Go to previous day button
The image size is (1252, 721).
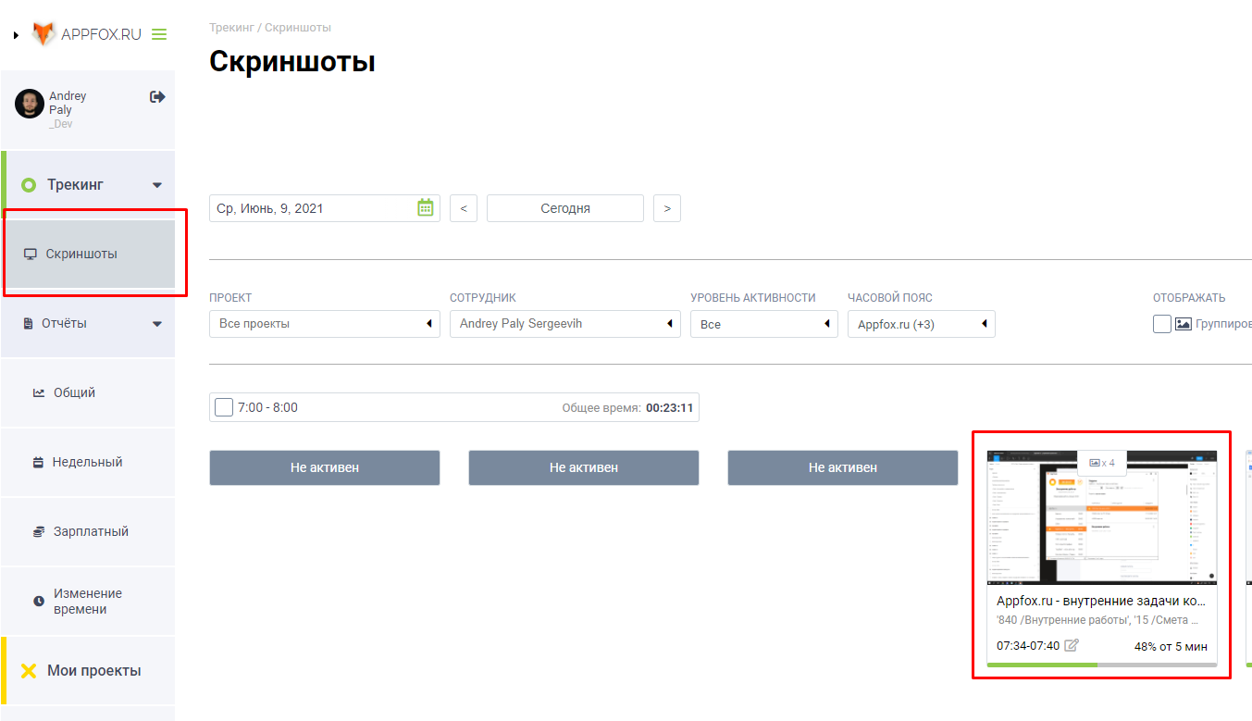[x=464, y=208]
